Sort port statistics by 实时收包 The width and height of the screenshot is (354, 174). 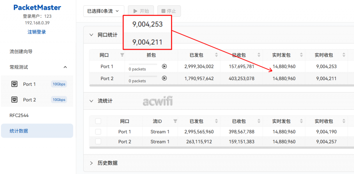click(344, 55)
